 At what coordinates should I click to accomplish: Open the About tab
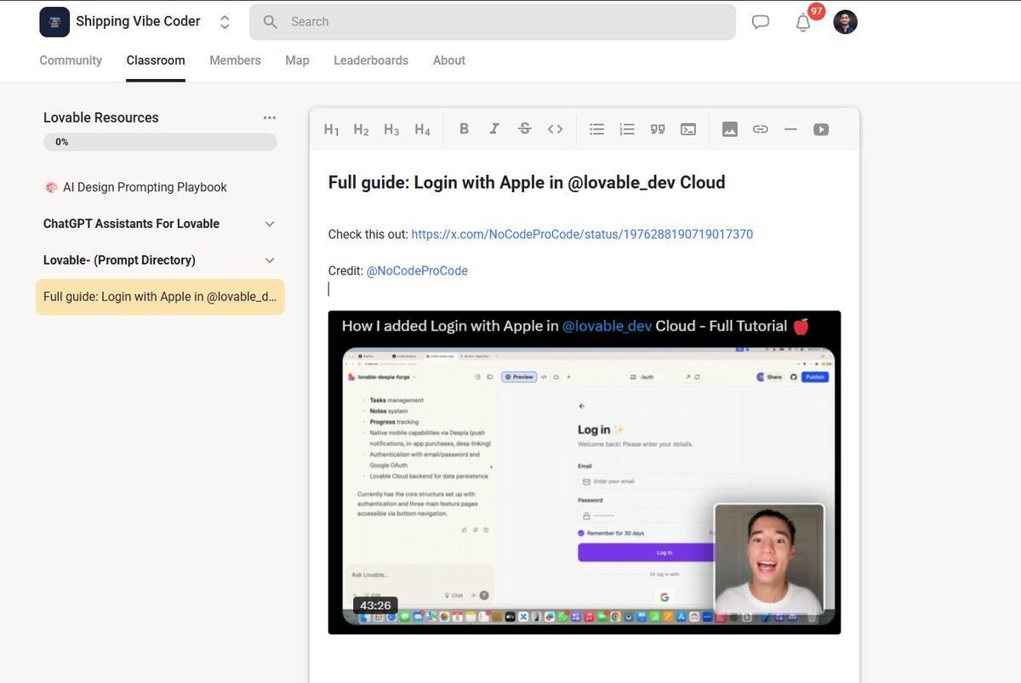pyautogui.click(x=448, y=60)
